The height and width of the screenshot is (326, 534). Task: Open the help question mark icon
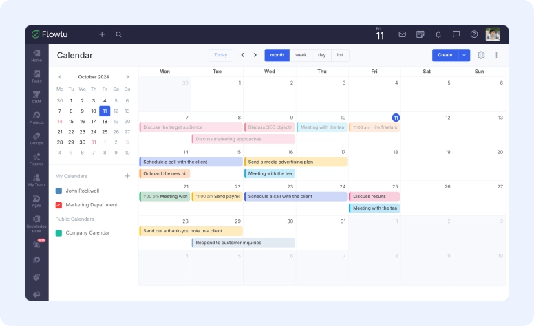click(x=474, y=34)
